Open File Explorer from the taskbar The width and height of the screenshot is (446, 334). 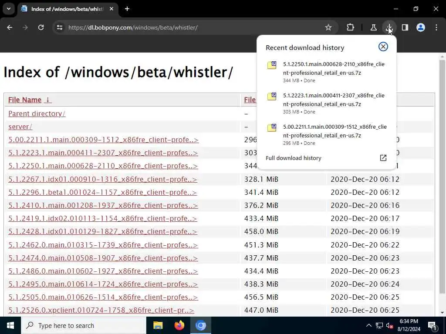click(158, 325)
